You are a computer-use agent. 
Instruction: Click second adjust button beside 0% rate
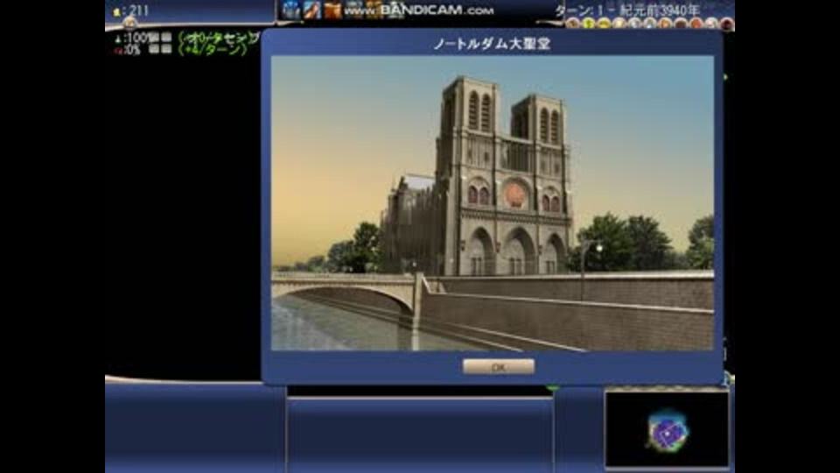coord(166,49)
